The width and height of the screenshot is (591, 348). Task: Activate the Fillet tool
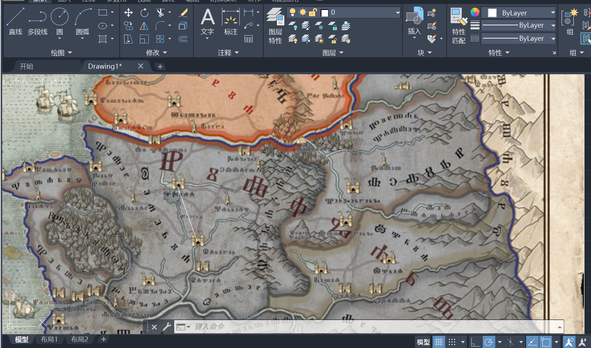(x=160, y=26)
